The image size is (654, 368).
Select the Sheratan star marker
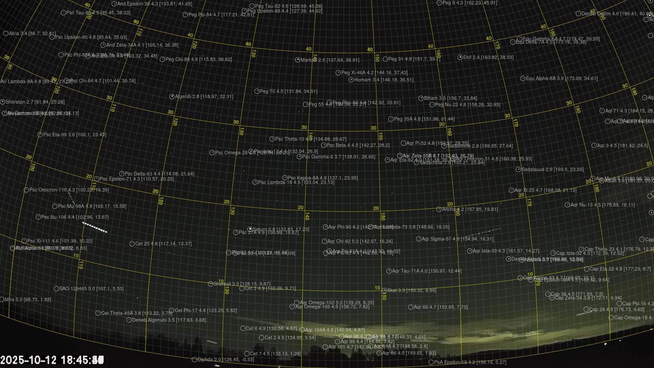tap(2, 102)
